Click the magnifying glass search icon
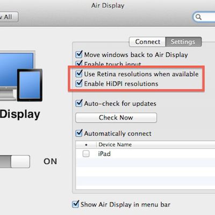This screenshot has height=215, width=215. (198, 17)
